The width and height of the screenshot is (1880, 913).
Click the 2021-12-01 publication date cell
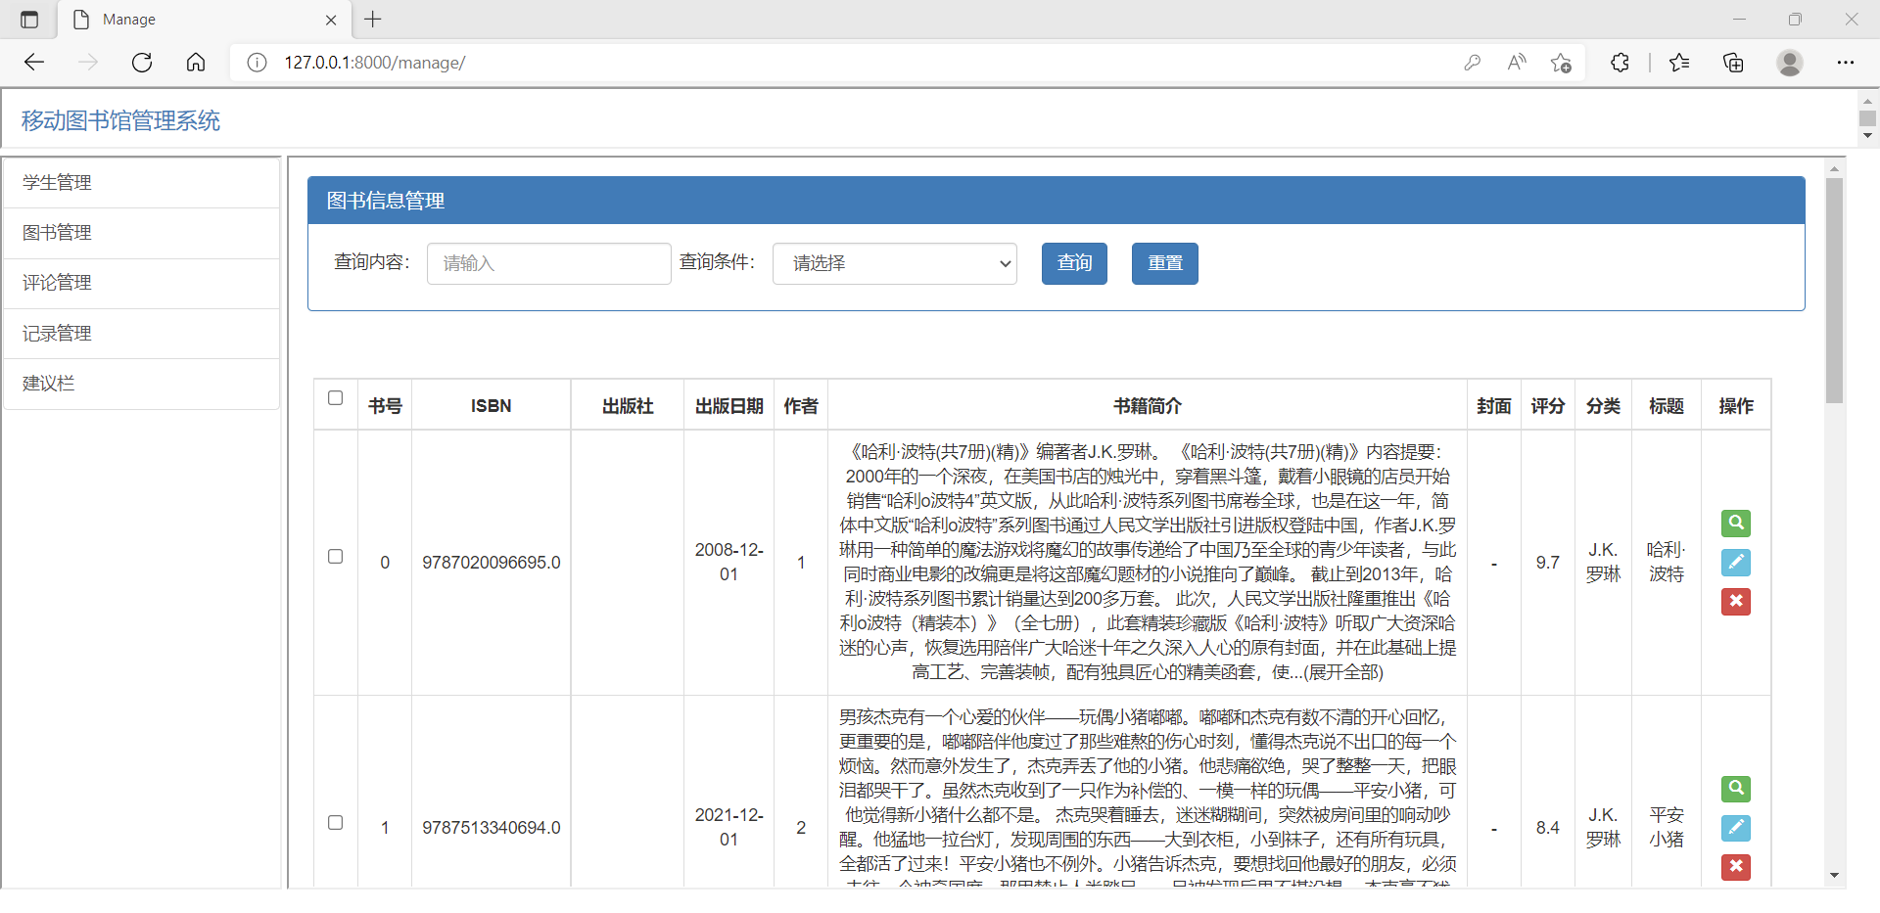coord(728,828)
